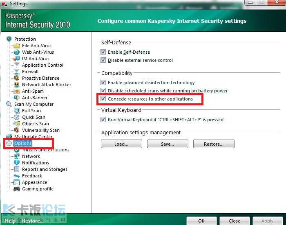
Task: Click the Restore... button in settings management
Action: click(x=214, y=144)
